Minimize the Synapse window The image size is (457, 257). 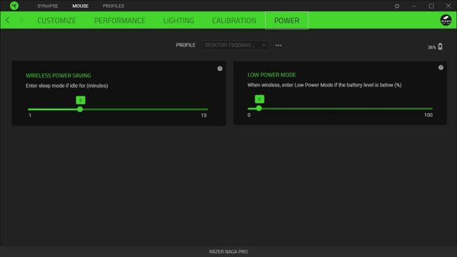[414, 6]
